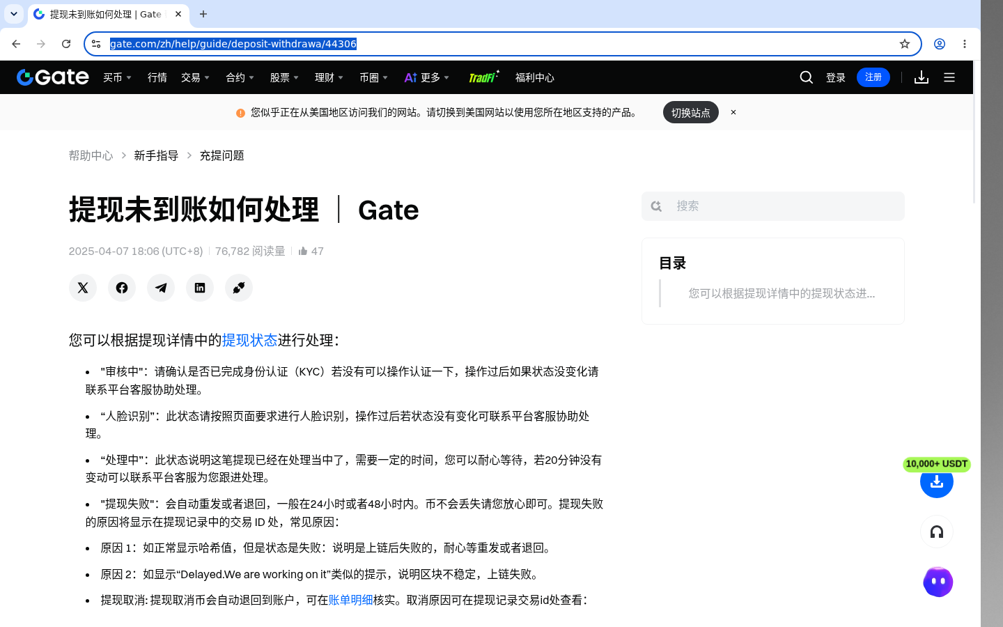Go to 帮助中心 breadcrumb
1003x627 pixels.
pyautogui.click(x=91, y=155)
